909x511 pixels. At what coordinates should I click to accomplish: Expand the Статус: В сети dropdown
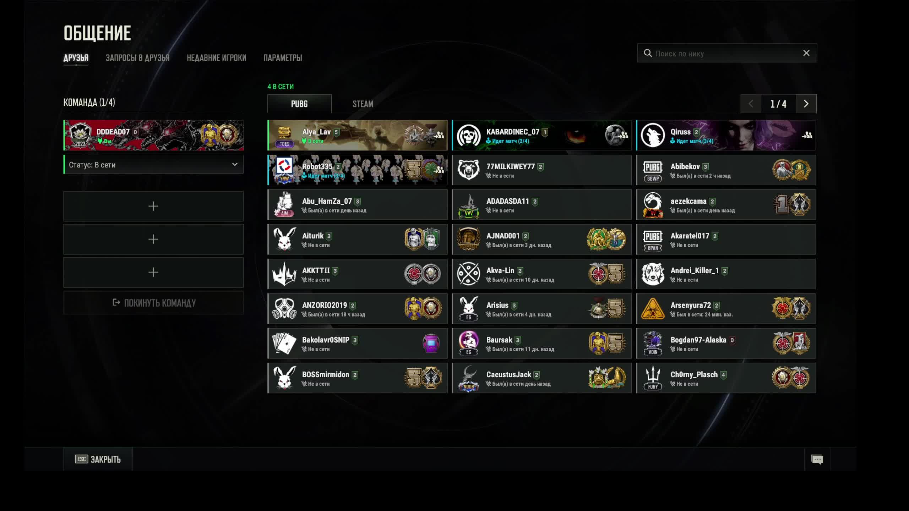click(x=153, y=164)
